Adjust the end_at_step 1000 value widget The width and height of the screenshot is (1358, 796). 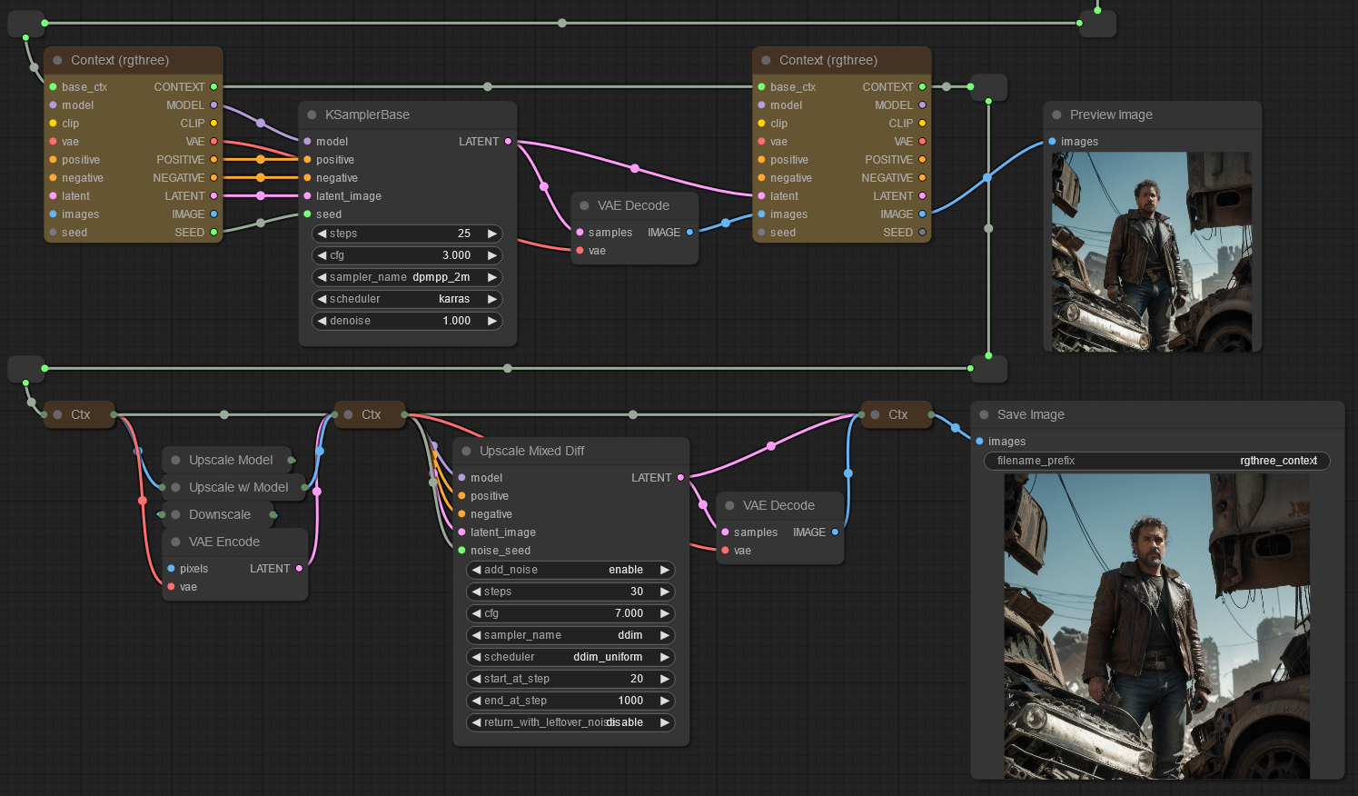(x=570, y=701)
